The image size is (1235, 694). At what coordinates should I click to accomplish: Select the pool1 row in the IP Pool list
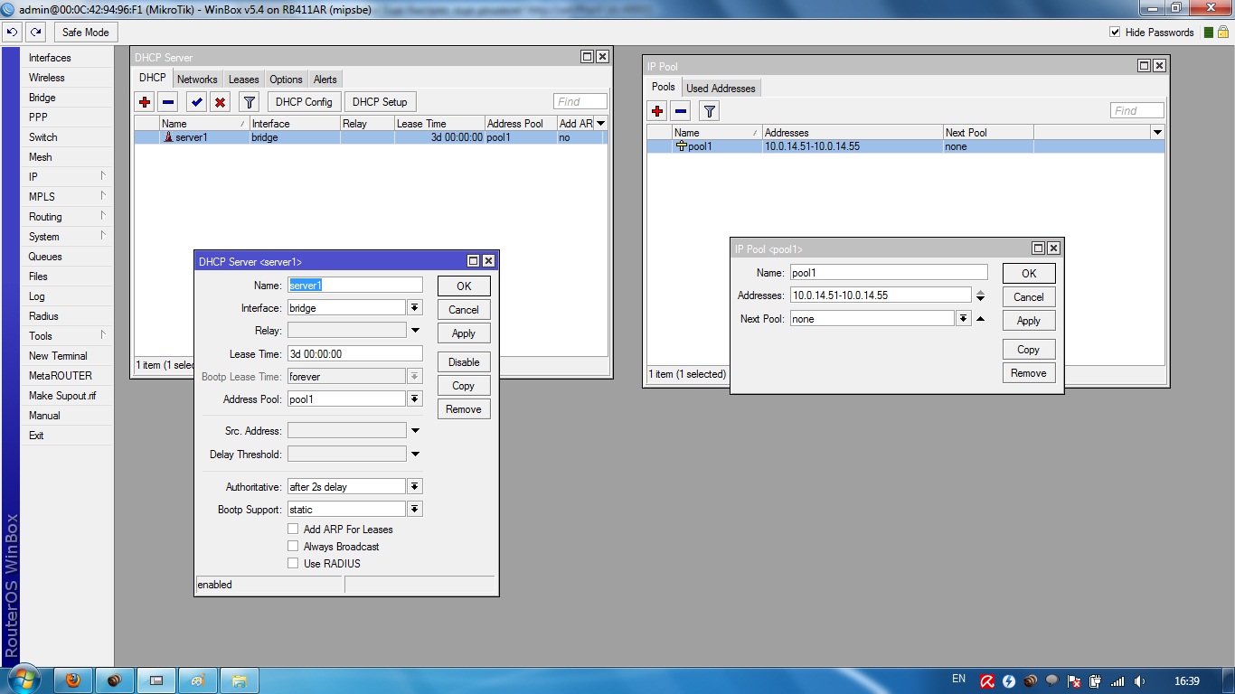coord(906,146)
